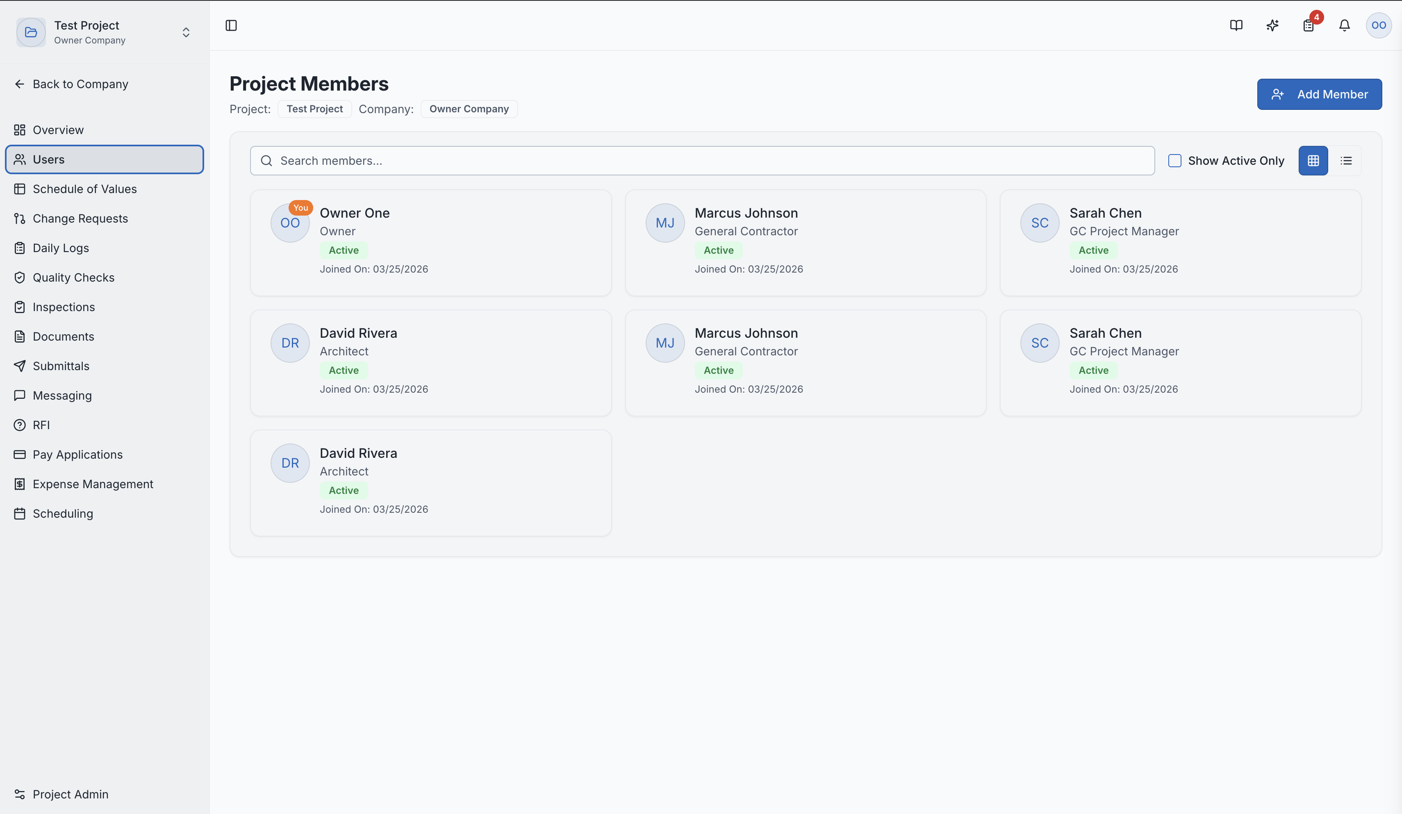Open Quality Checks
Screen dimensions: 1402x814
[105, 277]
